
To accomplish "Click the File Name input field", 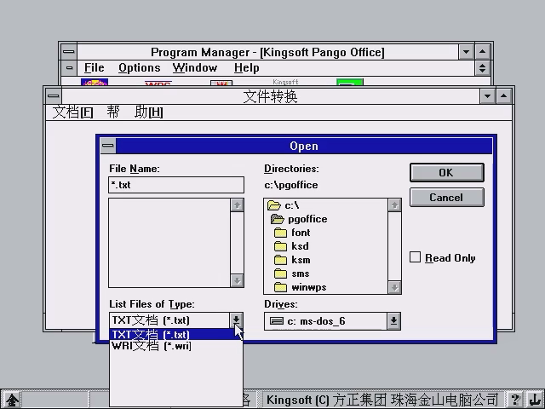I will click(x=176, y=185).
